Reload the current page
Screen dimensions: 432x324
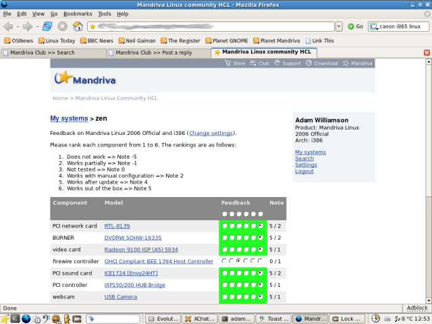[47, 26]
